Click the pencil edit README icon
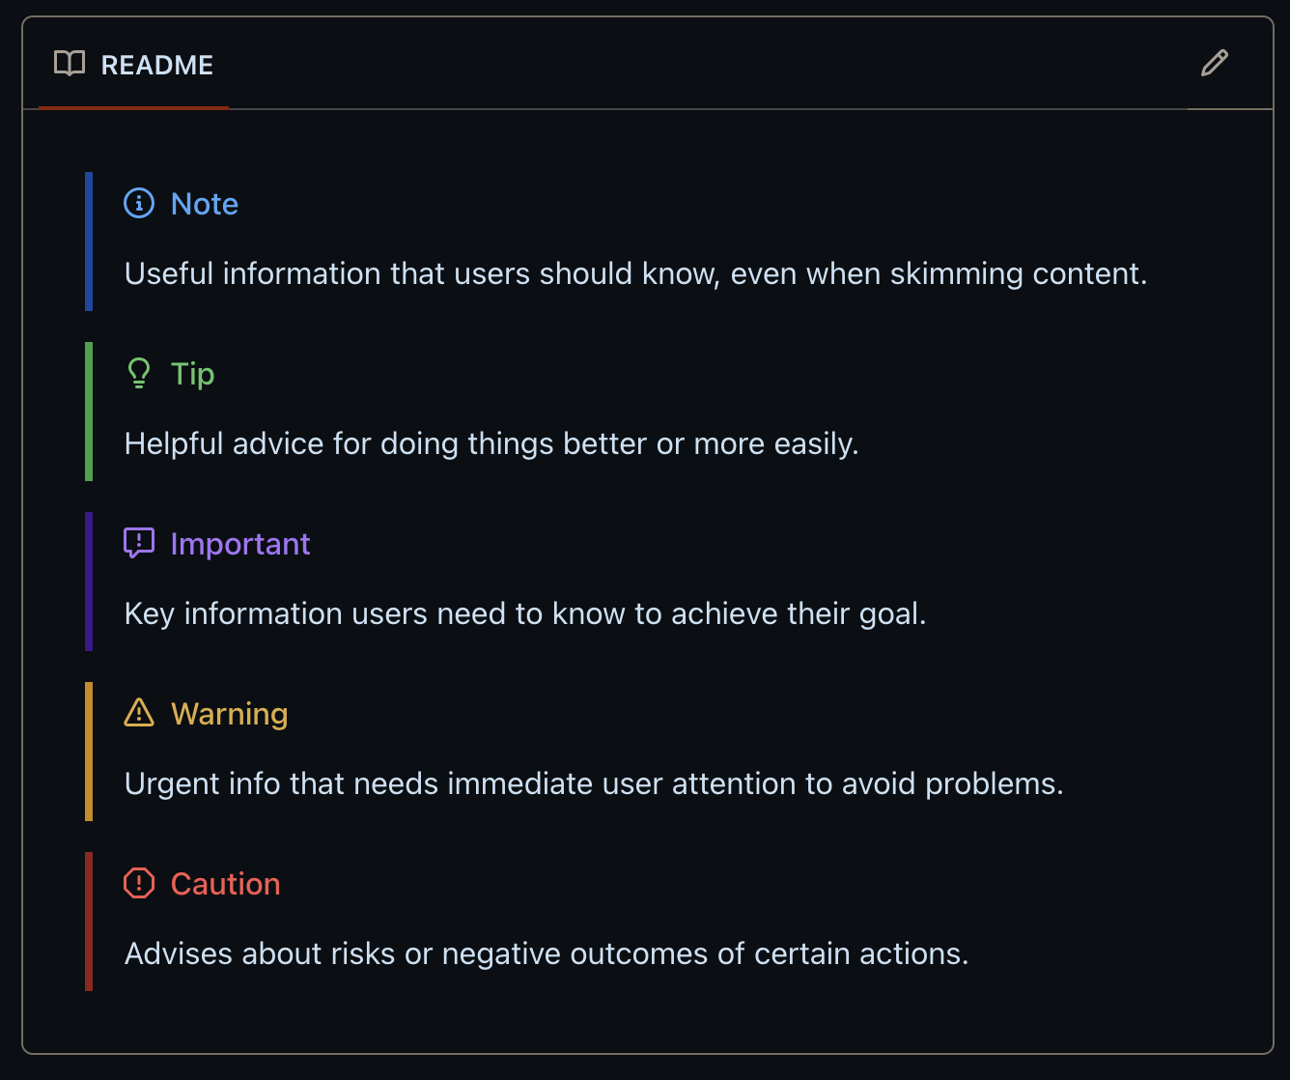The width and height of the screenshot is (1290, 1080). [x=1214, y=64]
